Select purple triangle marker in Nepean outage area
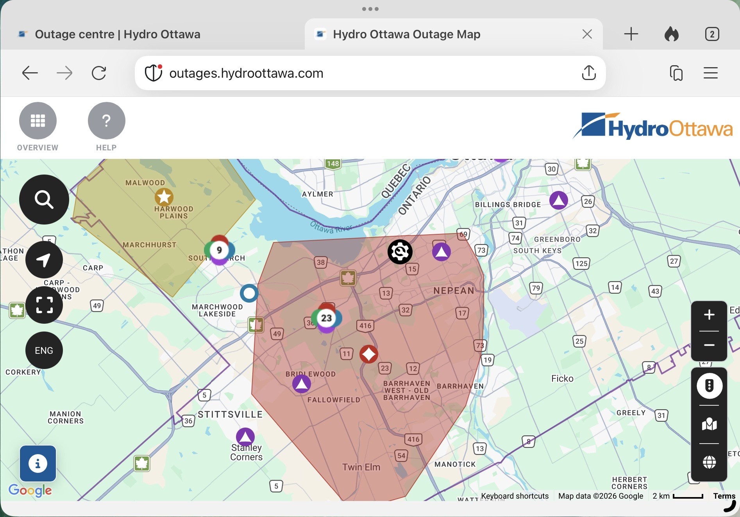 click(441, 252)
